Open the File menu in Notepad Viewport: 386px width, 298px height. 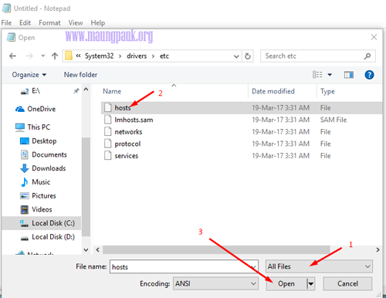pyautogui.click(x=6, y=23)
